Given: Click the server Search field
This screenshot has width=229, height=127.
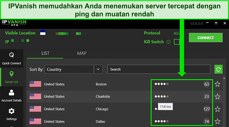Looking at the screenshot, I should (x=159, y=69).
